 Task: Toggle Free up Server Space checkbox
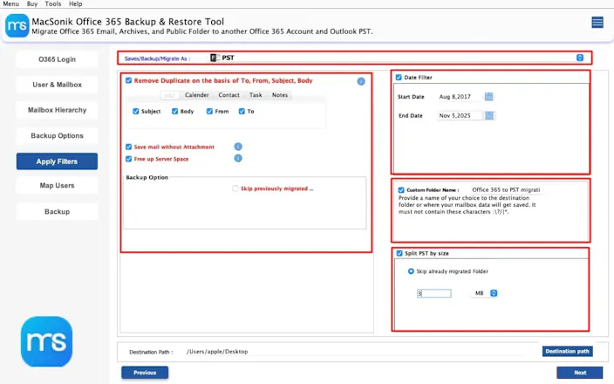[128, 159]
